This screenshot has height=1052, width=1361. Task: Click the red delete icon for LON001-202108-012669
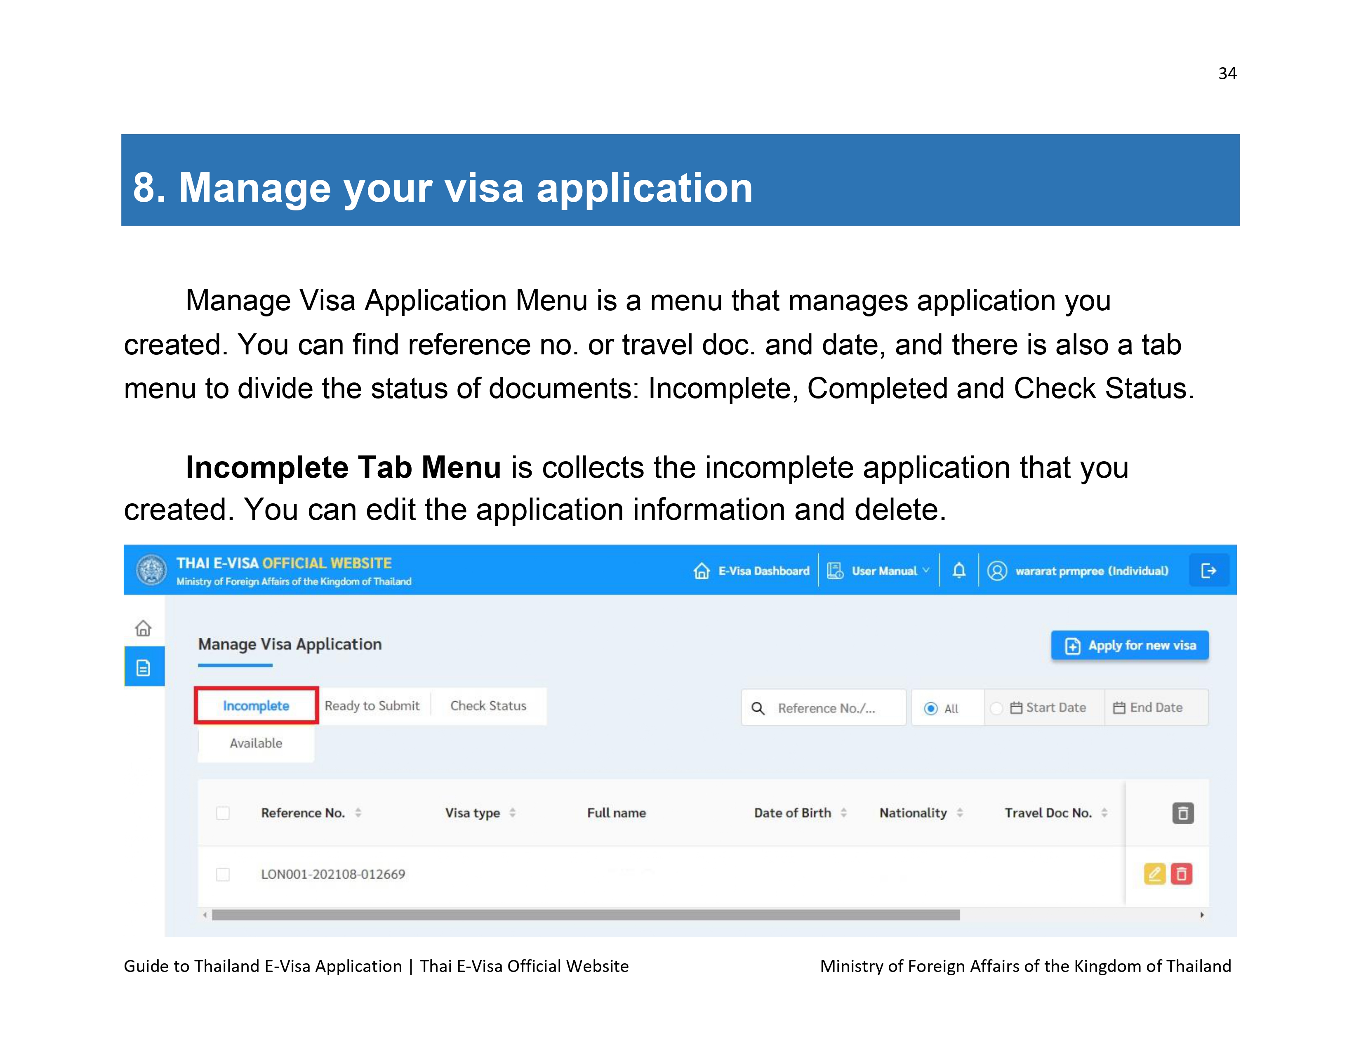[1182, 874]
